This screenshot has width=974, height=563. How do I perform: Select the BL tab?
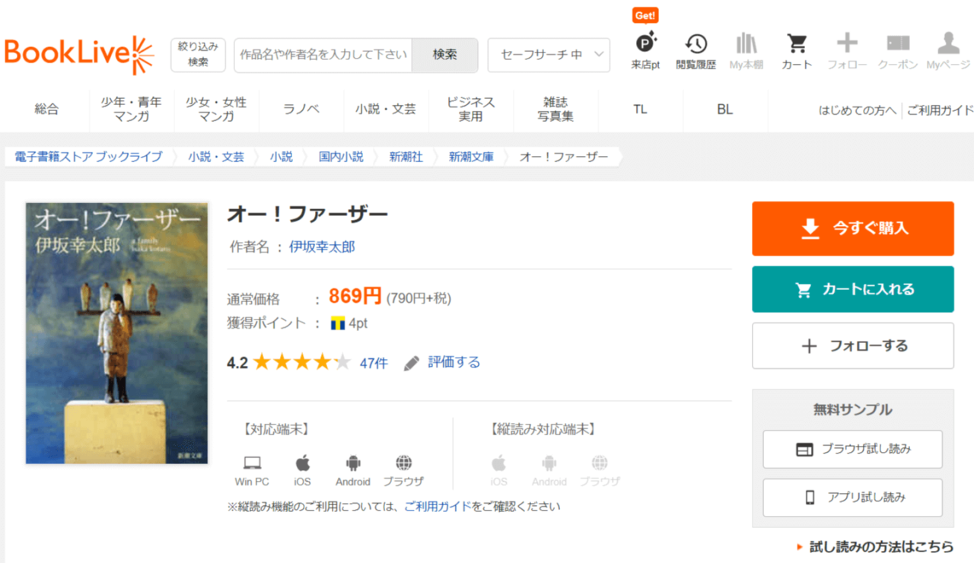pyautogui.click(x=725, y=110)
